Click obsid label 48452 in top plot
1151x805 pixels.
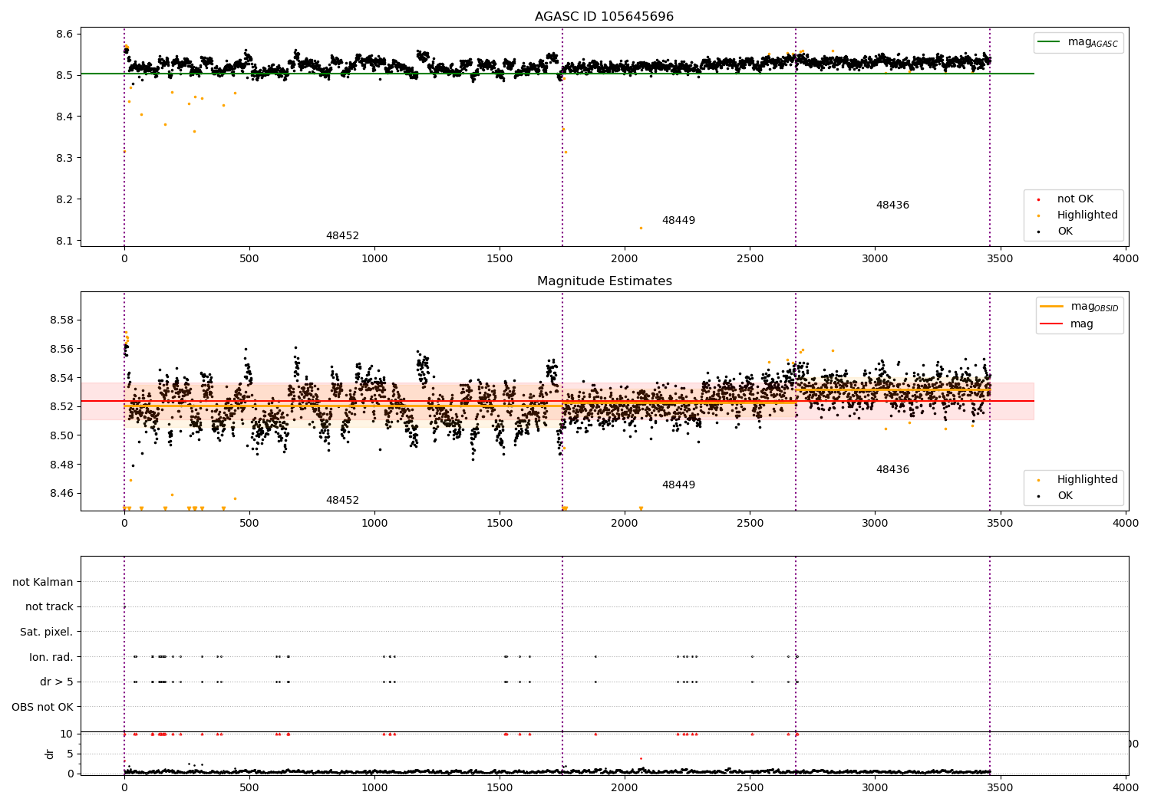pyautogui.click(x=342, y=236)
